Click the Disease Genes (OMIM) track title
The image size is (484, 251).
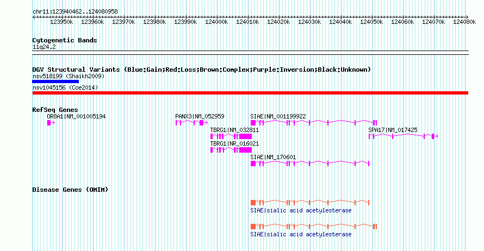[70, 190]
